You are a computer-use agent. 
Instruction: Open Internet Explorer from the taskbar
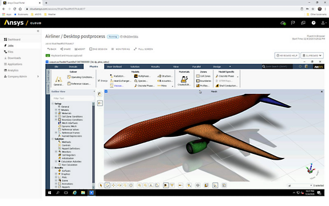tap(75, 193)
